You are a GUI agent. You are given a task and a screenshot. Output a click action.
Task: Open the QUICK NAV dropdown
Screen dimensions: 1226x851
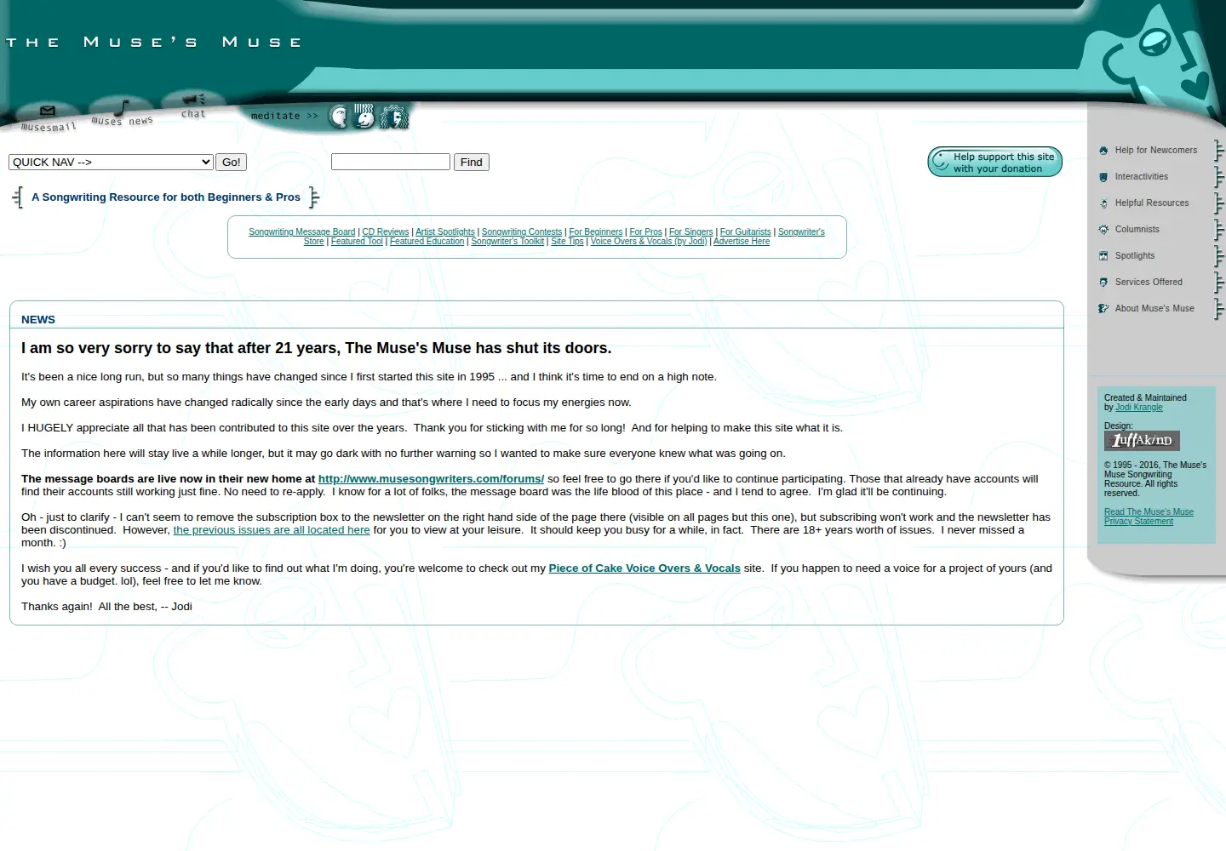coord(111,162)
